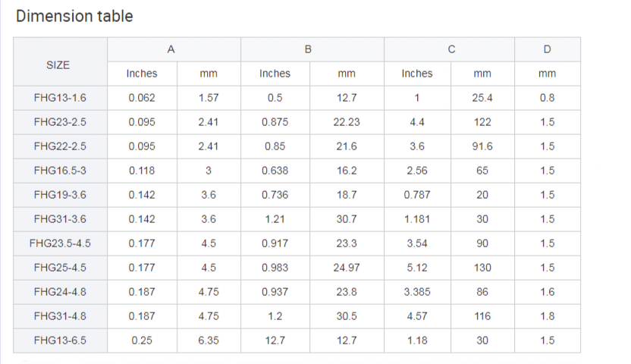Select the FHG23.5-4.5 size cell
Viewport: 631px width, 364px height.
click(61, 243)
